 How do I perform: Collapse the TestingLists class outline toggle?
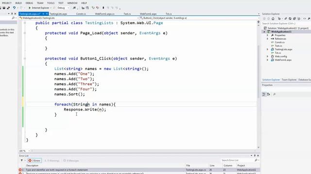(25, 23)
